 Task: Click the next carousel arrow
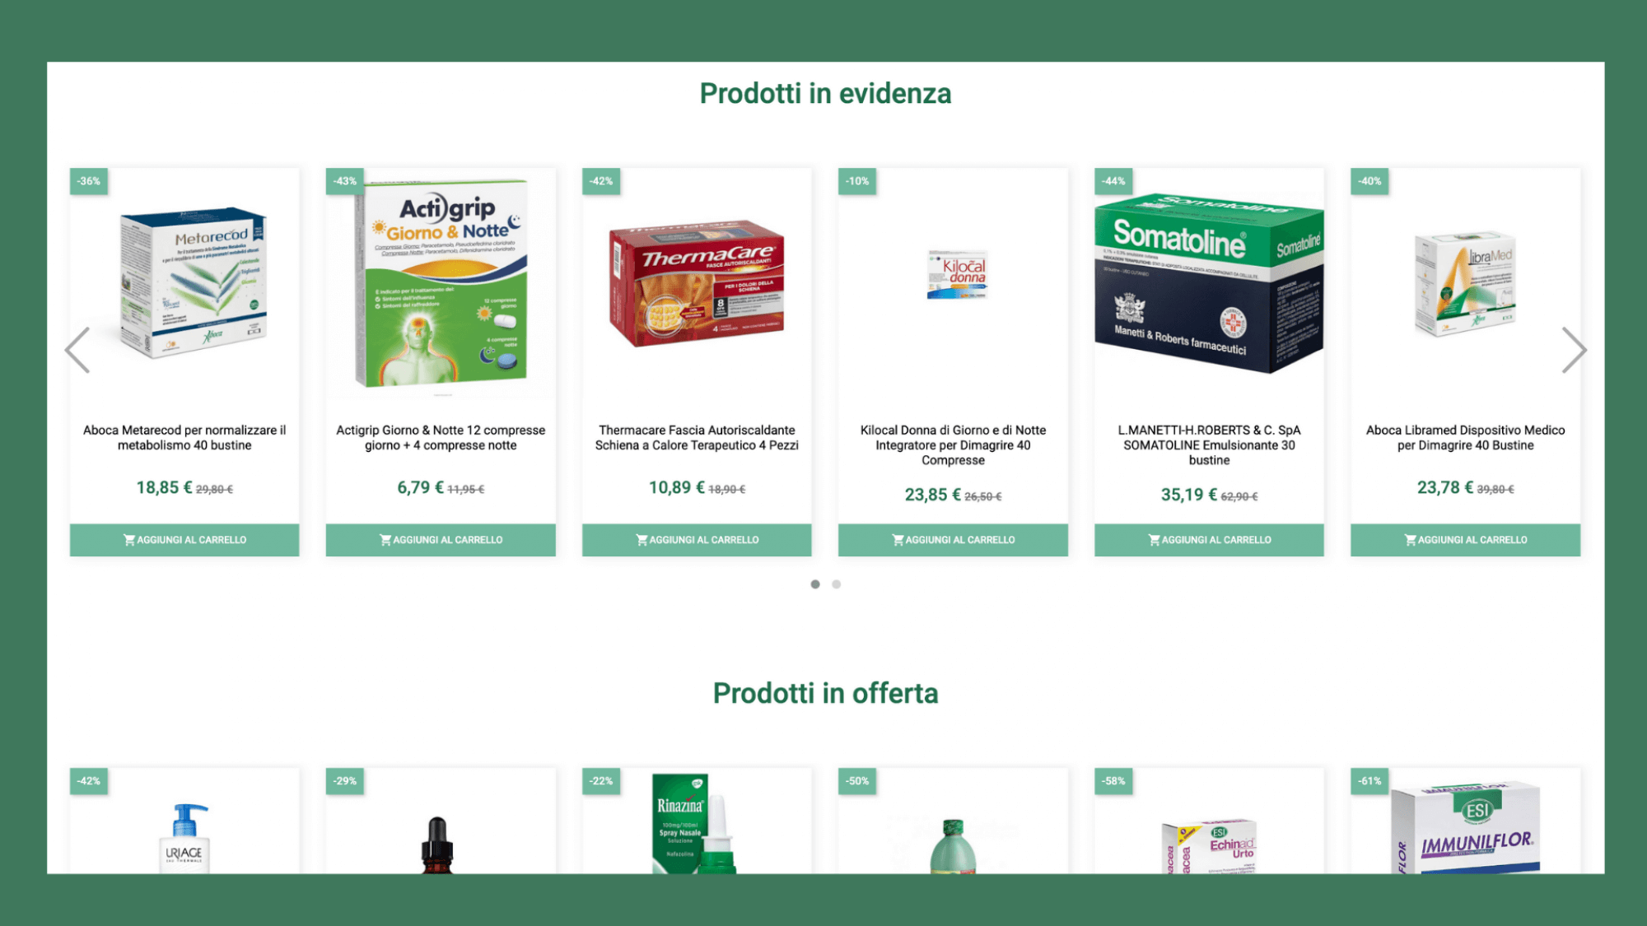click(x=1574, y=350)
